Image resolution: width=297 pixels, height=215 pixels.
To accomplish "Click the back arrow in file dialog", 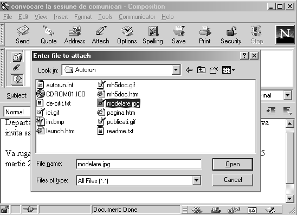I will tap(189, 70).
